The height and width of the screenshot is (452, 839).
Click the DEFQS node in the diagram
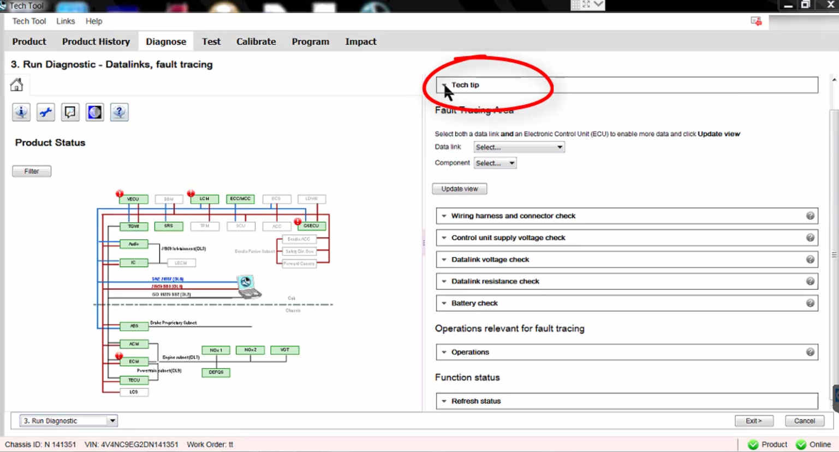216,372
